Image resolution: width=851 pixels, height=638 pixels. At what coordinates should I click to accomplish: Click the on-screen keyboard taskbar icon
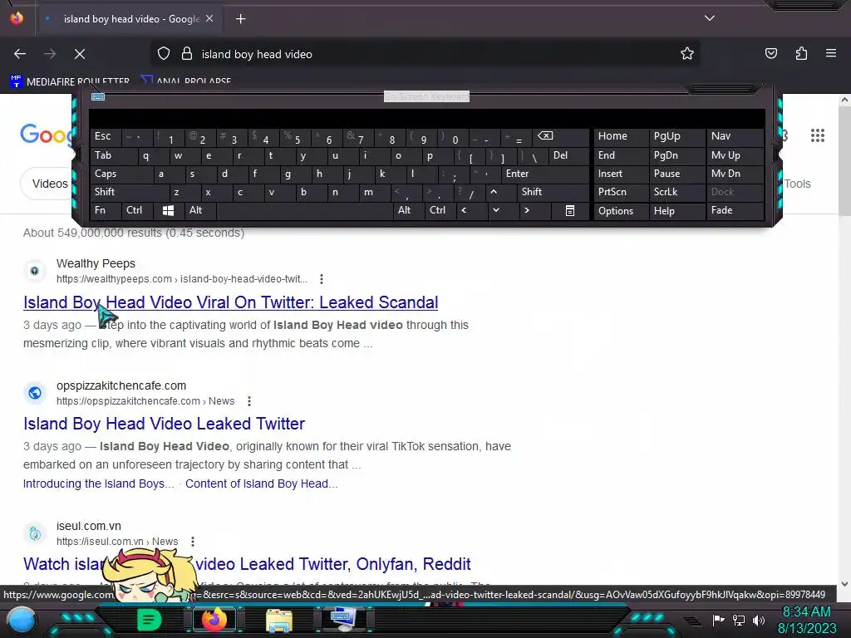coord(343,620)
